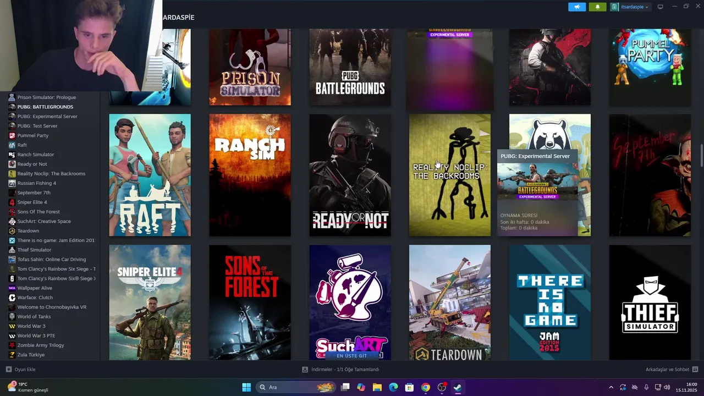Viewport: 704px width, 396px height.
Task: Select Reality Noclip: The Backrooms in sidebar
Action: tap(51, 173)
